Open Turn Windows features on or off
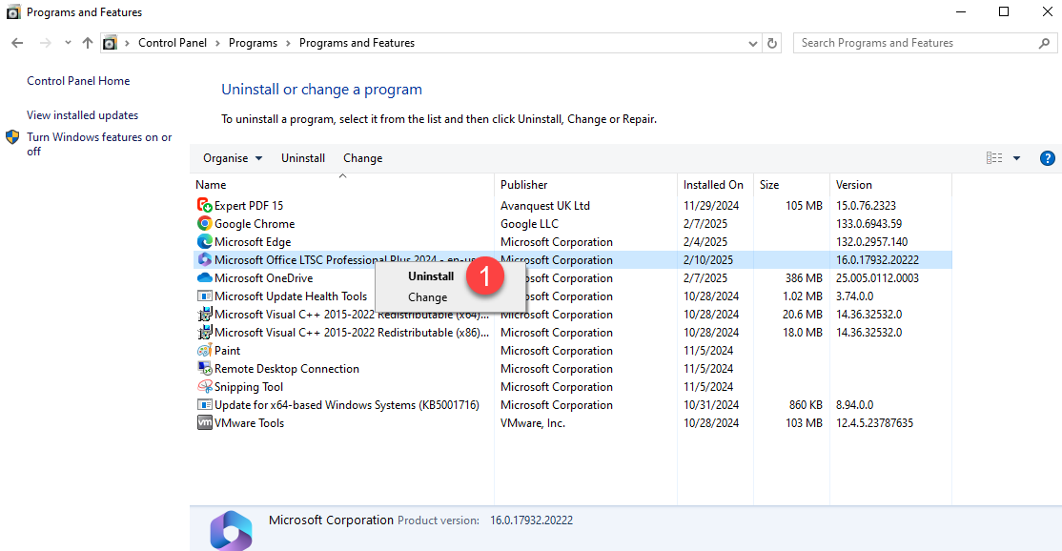The height and width of the screenshot is (551, 1062). point(99,144)
